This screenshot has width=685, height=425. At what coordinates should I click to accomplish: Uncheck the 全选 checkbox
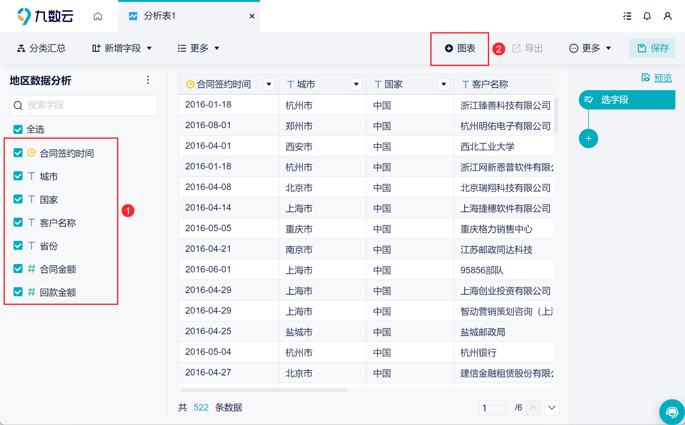coord(18,129)
